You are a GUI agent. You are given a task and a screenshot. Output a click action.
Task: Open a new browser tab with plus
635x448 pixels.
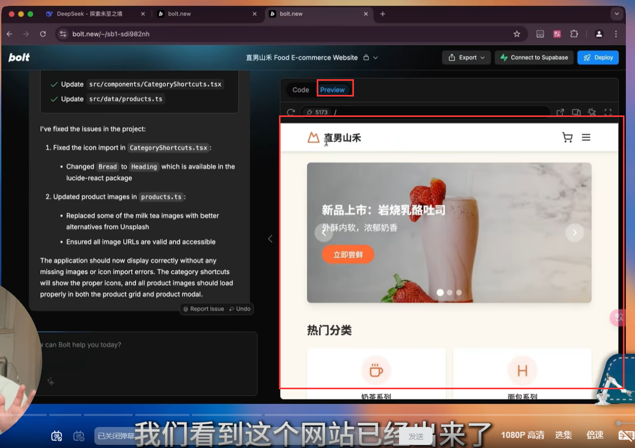coord(382,14)
